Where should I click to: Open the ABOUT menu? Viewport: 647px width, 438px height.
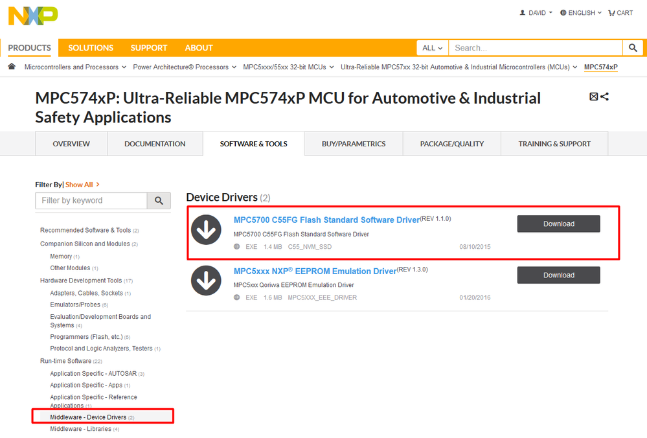(x=199, y=48)
